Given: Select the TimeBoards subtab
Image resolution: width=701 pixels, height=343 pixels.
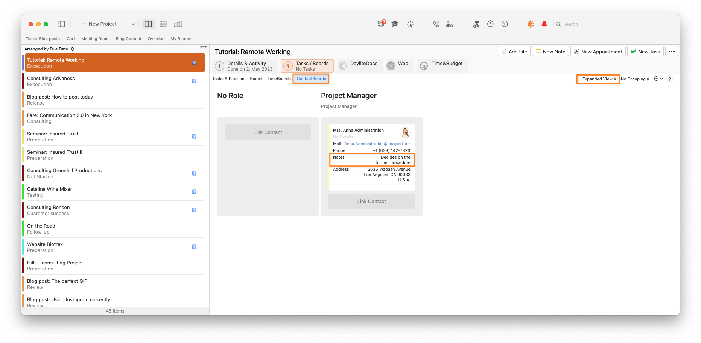Looking at the screenshot, I should (279, 79).
